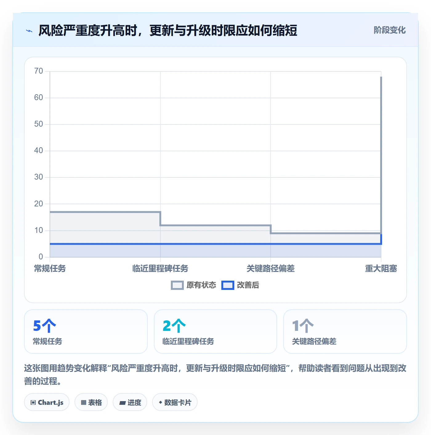The image size is (431, 435).
Task: Click the 阶段变化 label in the header
Action: [389, 30]
